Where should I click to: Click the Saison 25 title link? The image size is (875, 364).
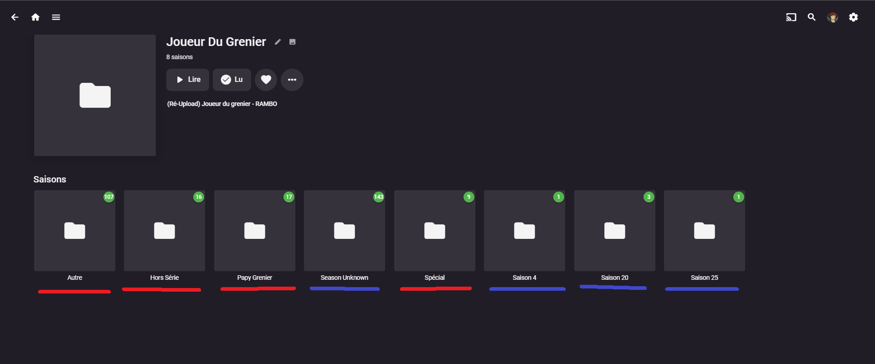[x=705, y=278]
